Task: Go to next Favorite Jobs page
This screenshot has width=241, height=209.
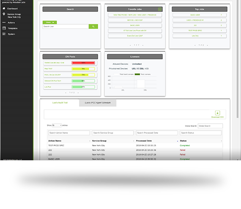Action: [x=143, y=45]
